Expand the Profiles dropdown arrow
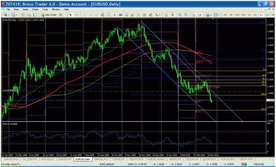276x167 pixels. tap(16, 15)
